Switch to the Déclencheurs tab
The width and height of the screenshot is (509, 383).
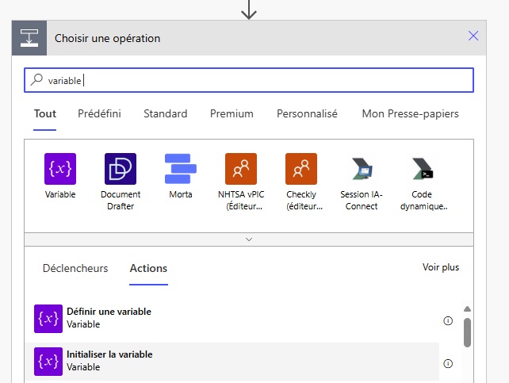click(x=75, y=269)
